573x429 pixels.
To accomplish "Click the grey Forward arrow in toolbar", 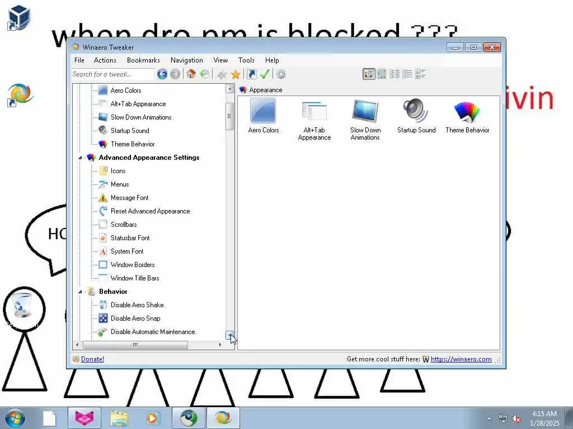I will [x=175, y=74].
